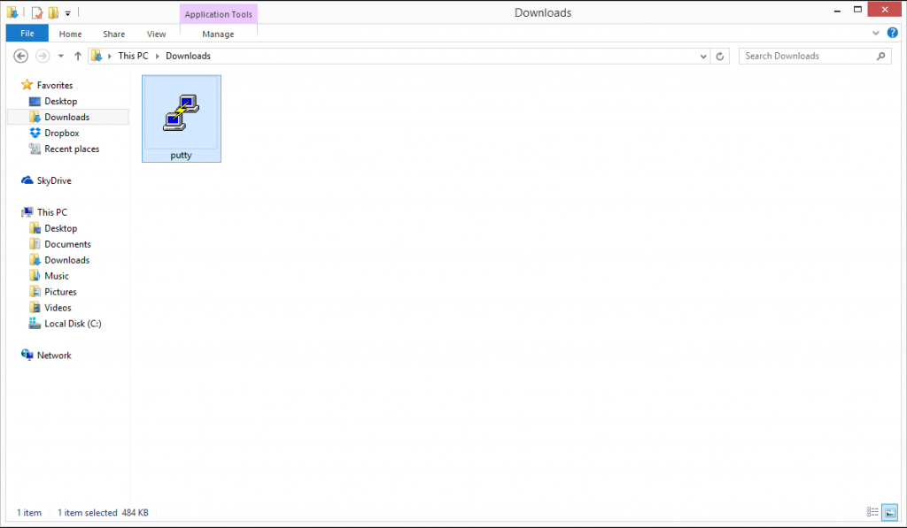The height and width of the screenshot is (528, 907).
Task: Open the Pictures folder under This PC
Action: click(52, 292)
